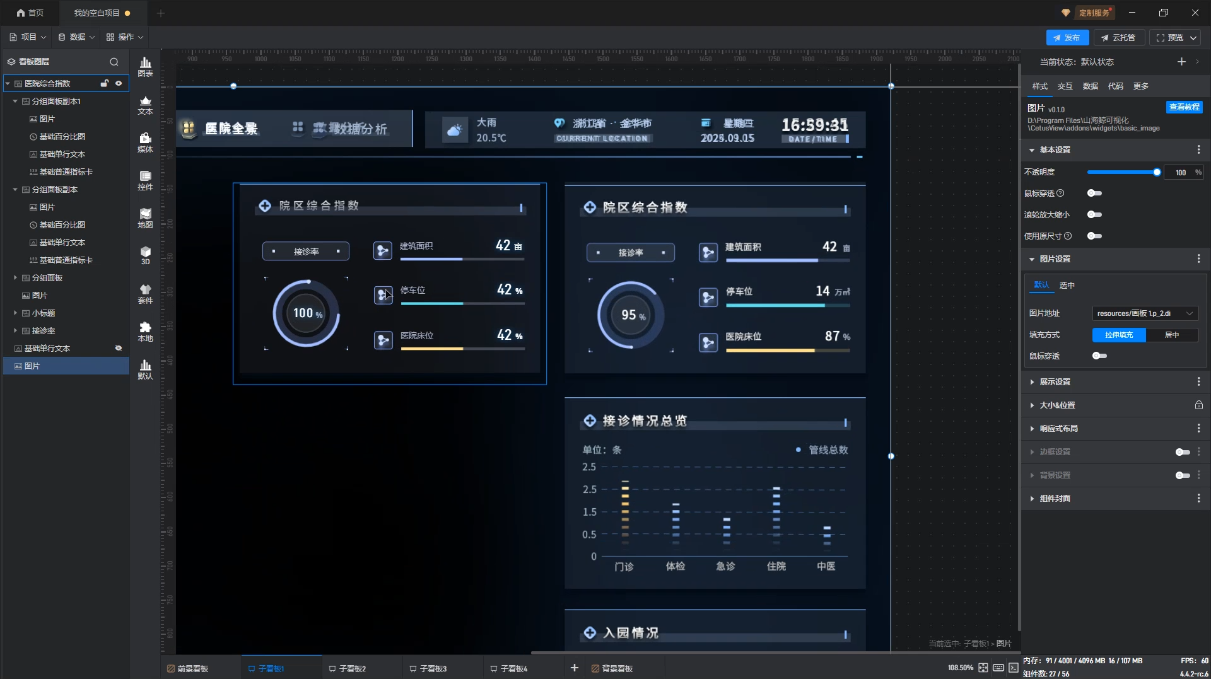Click the help icon beside 使用原尺寸
This screenshot has height=679, width=1211.
click(1068, 236)
